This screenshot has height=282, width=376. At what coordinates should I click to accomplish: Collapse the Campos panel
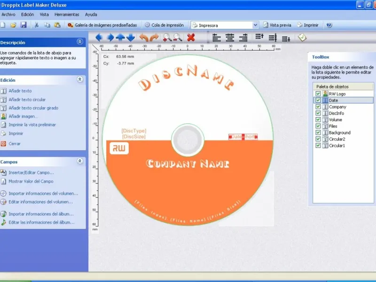[x=80, y=161]
